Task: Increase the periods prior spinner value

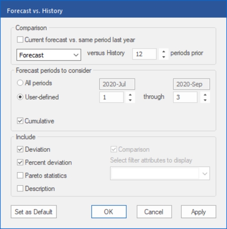Action: coord(163,51)
